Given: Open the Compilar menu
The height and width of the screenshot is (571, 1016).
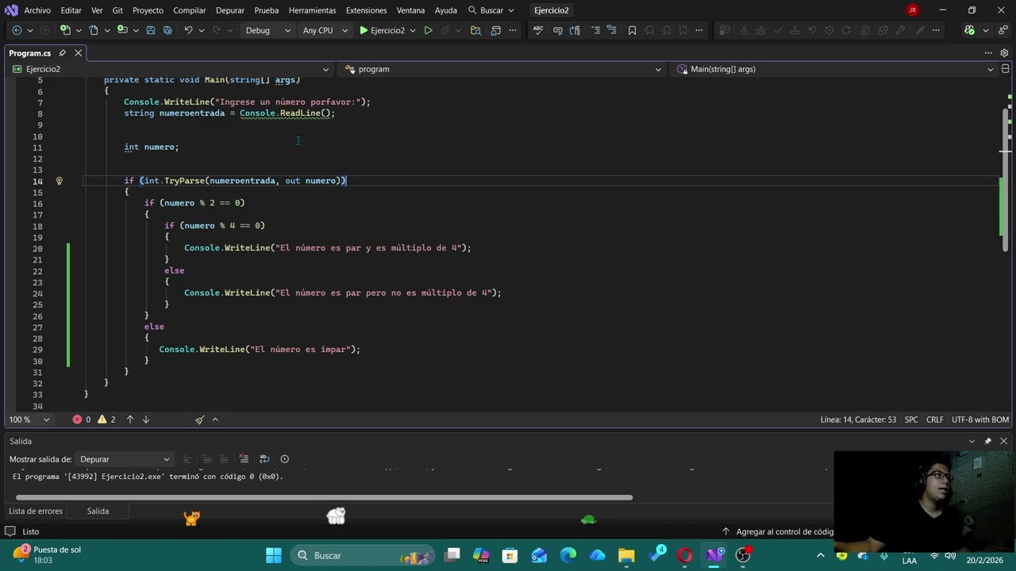Looking at the screenshot, I should 190,10.
